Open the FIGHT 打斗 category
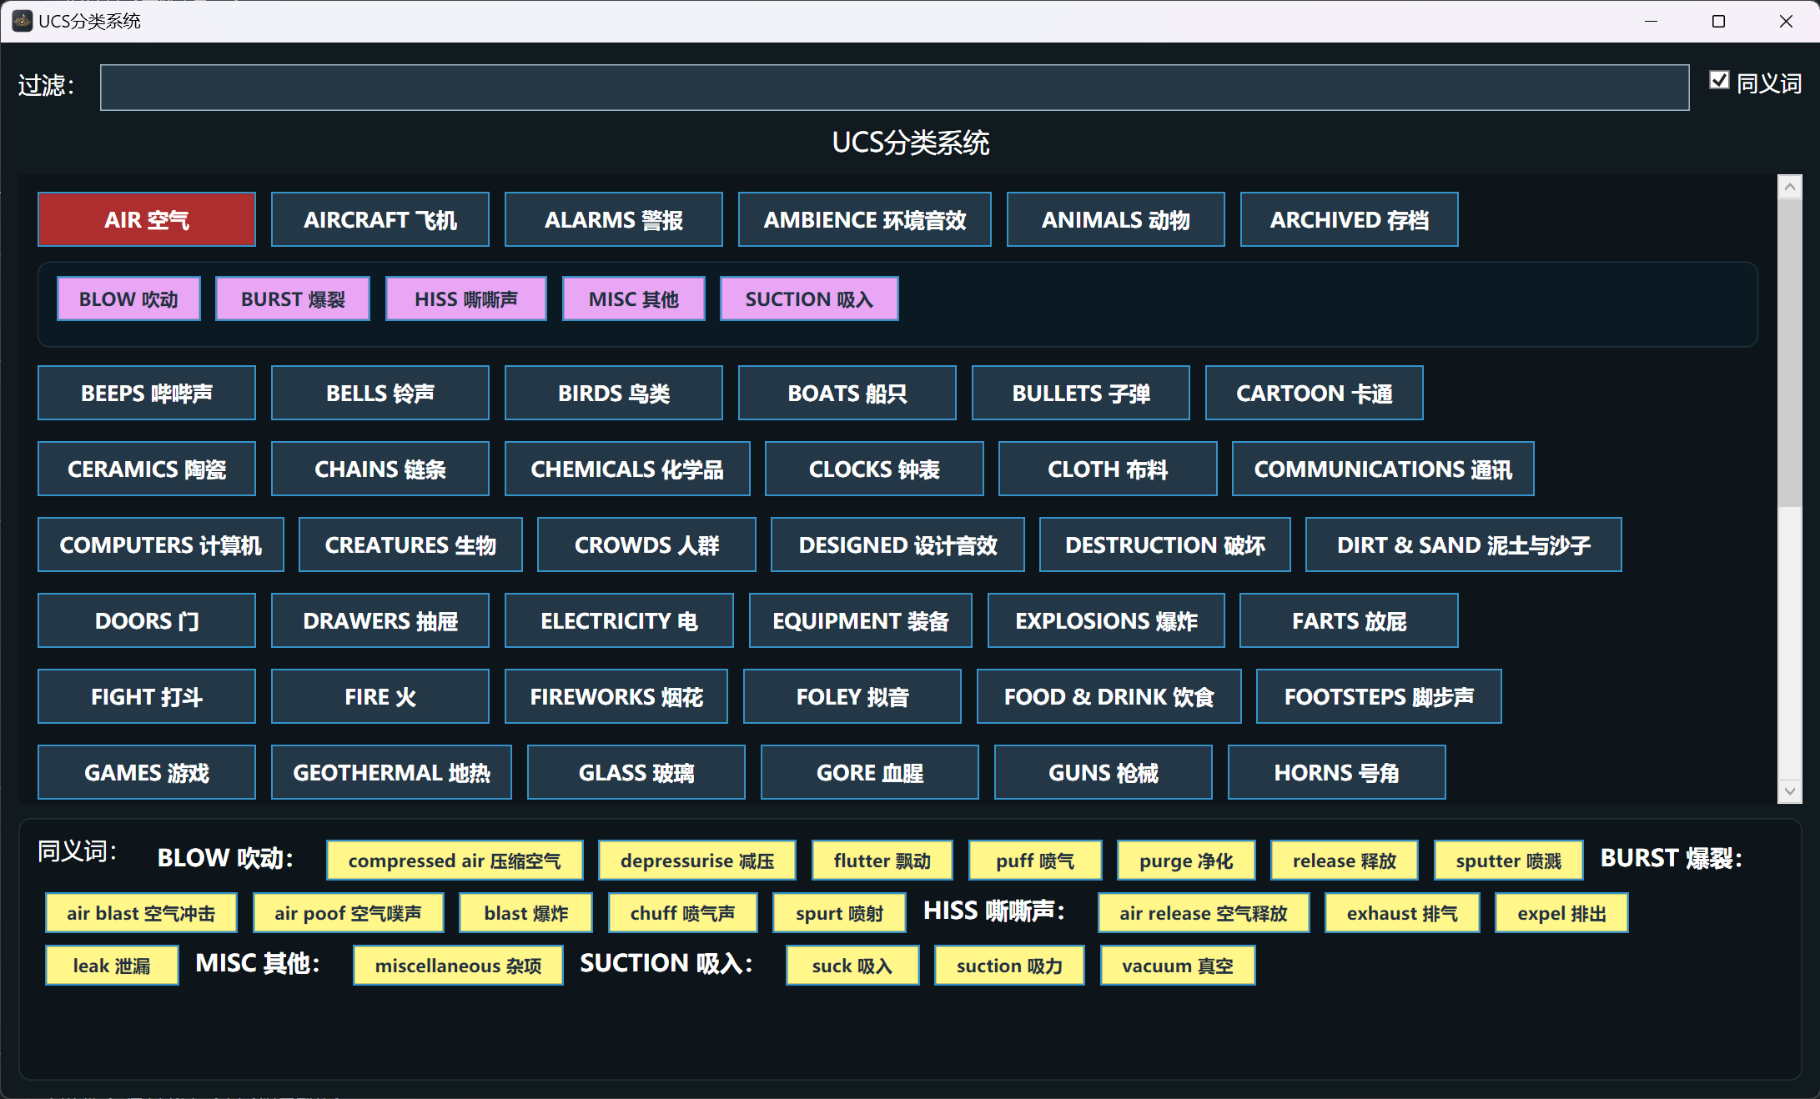 pyautogui.click(x=147, y=696)
